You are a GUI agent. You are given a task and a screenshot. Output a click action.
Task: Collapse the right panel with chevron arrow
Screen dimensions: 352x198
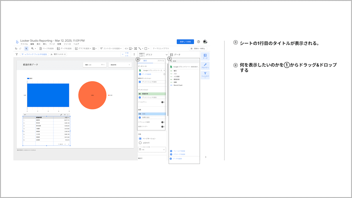click(206, 157)
